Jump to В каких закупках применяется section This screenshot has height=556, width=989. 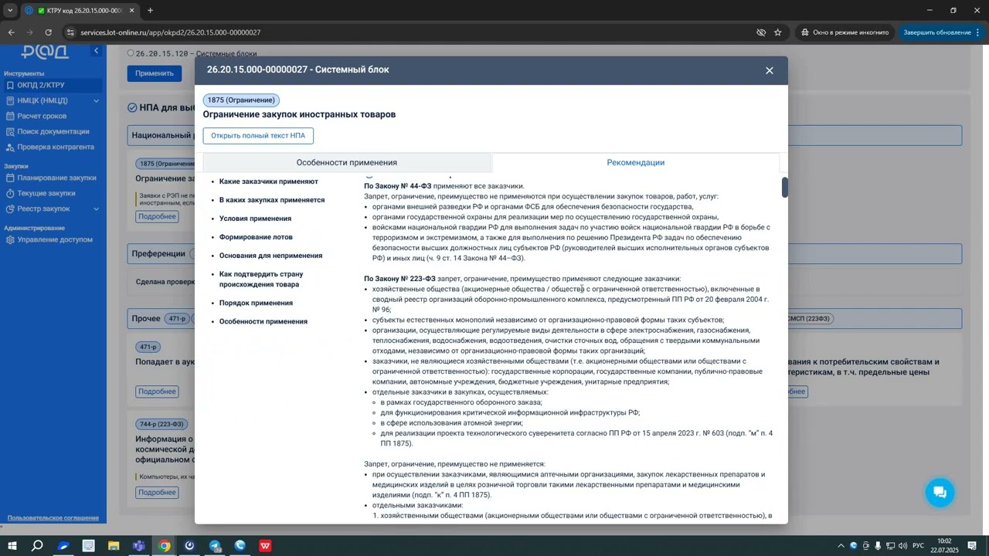point(272,200)
